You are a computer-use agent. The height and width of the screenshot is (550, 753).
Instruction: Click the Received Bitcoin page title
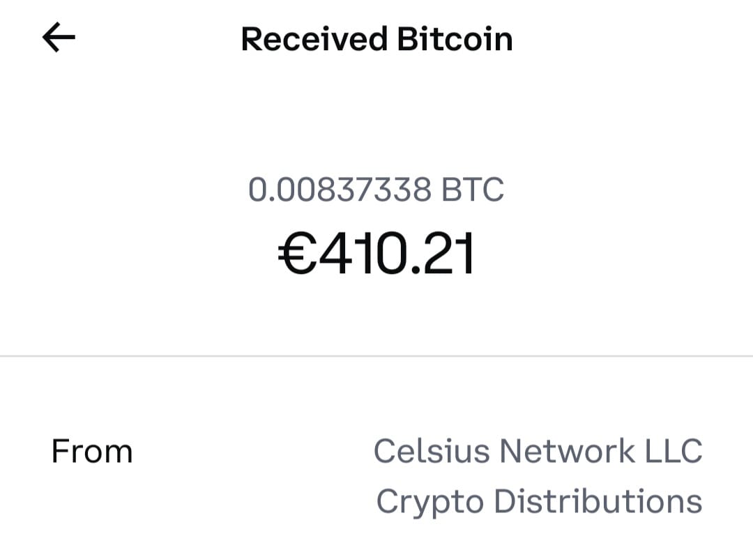(376, 39)
